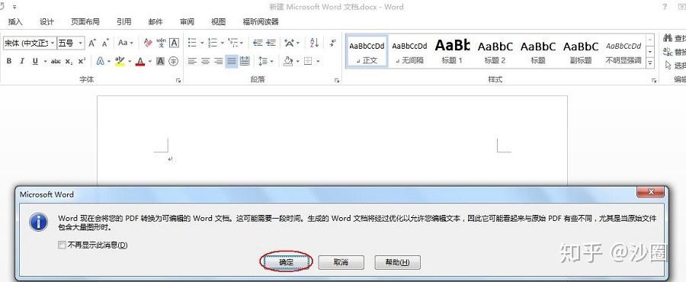Check 'Do not show this message again' (不再显示此消息)

pos(62,245)
